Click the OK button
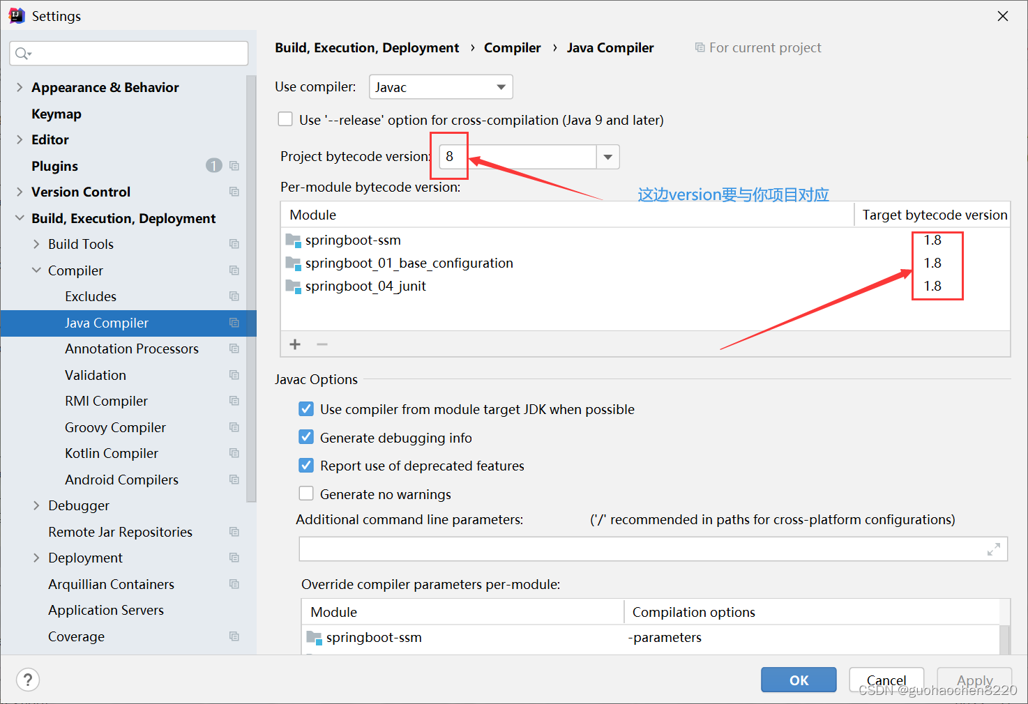 pos(799,680)
